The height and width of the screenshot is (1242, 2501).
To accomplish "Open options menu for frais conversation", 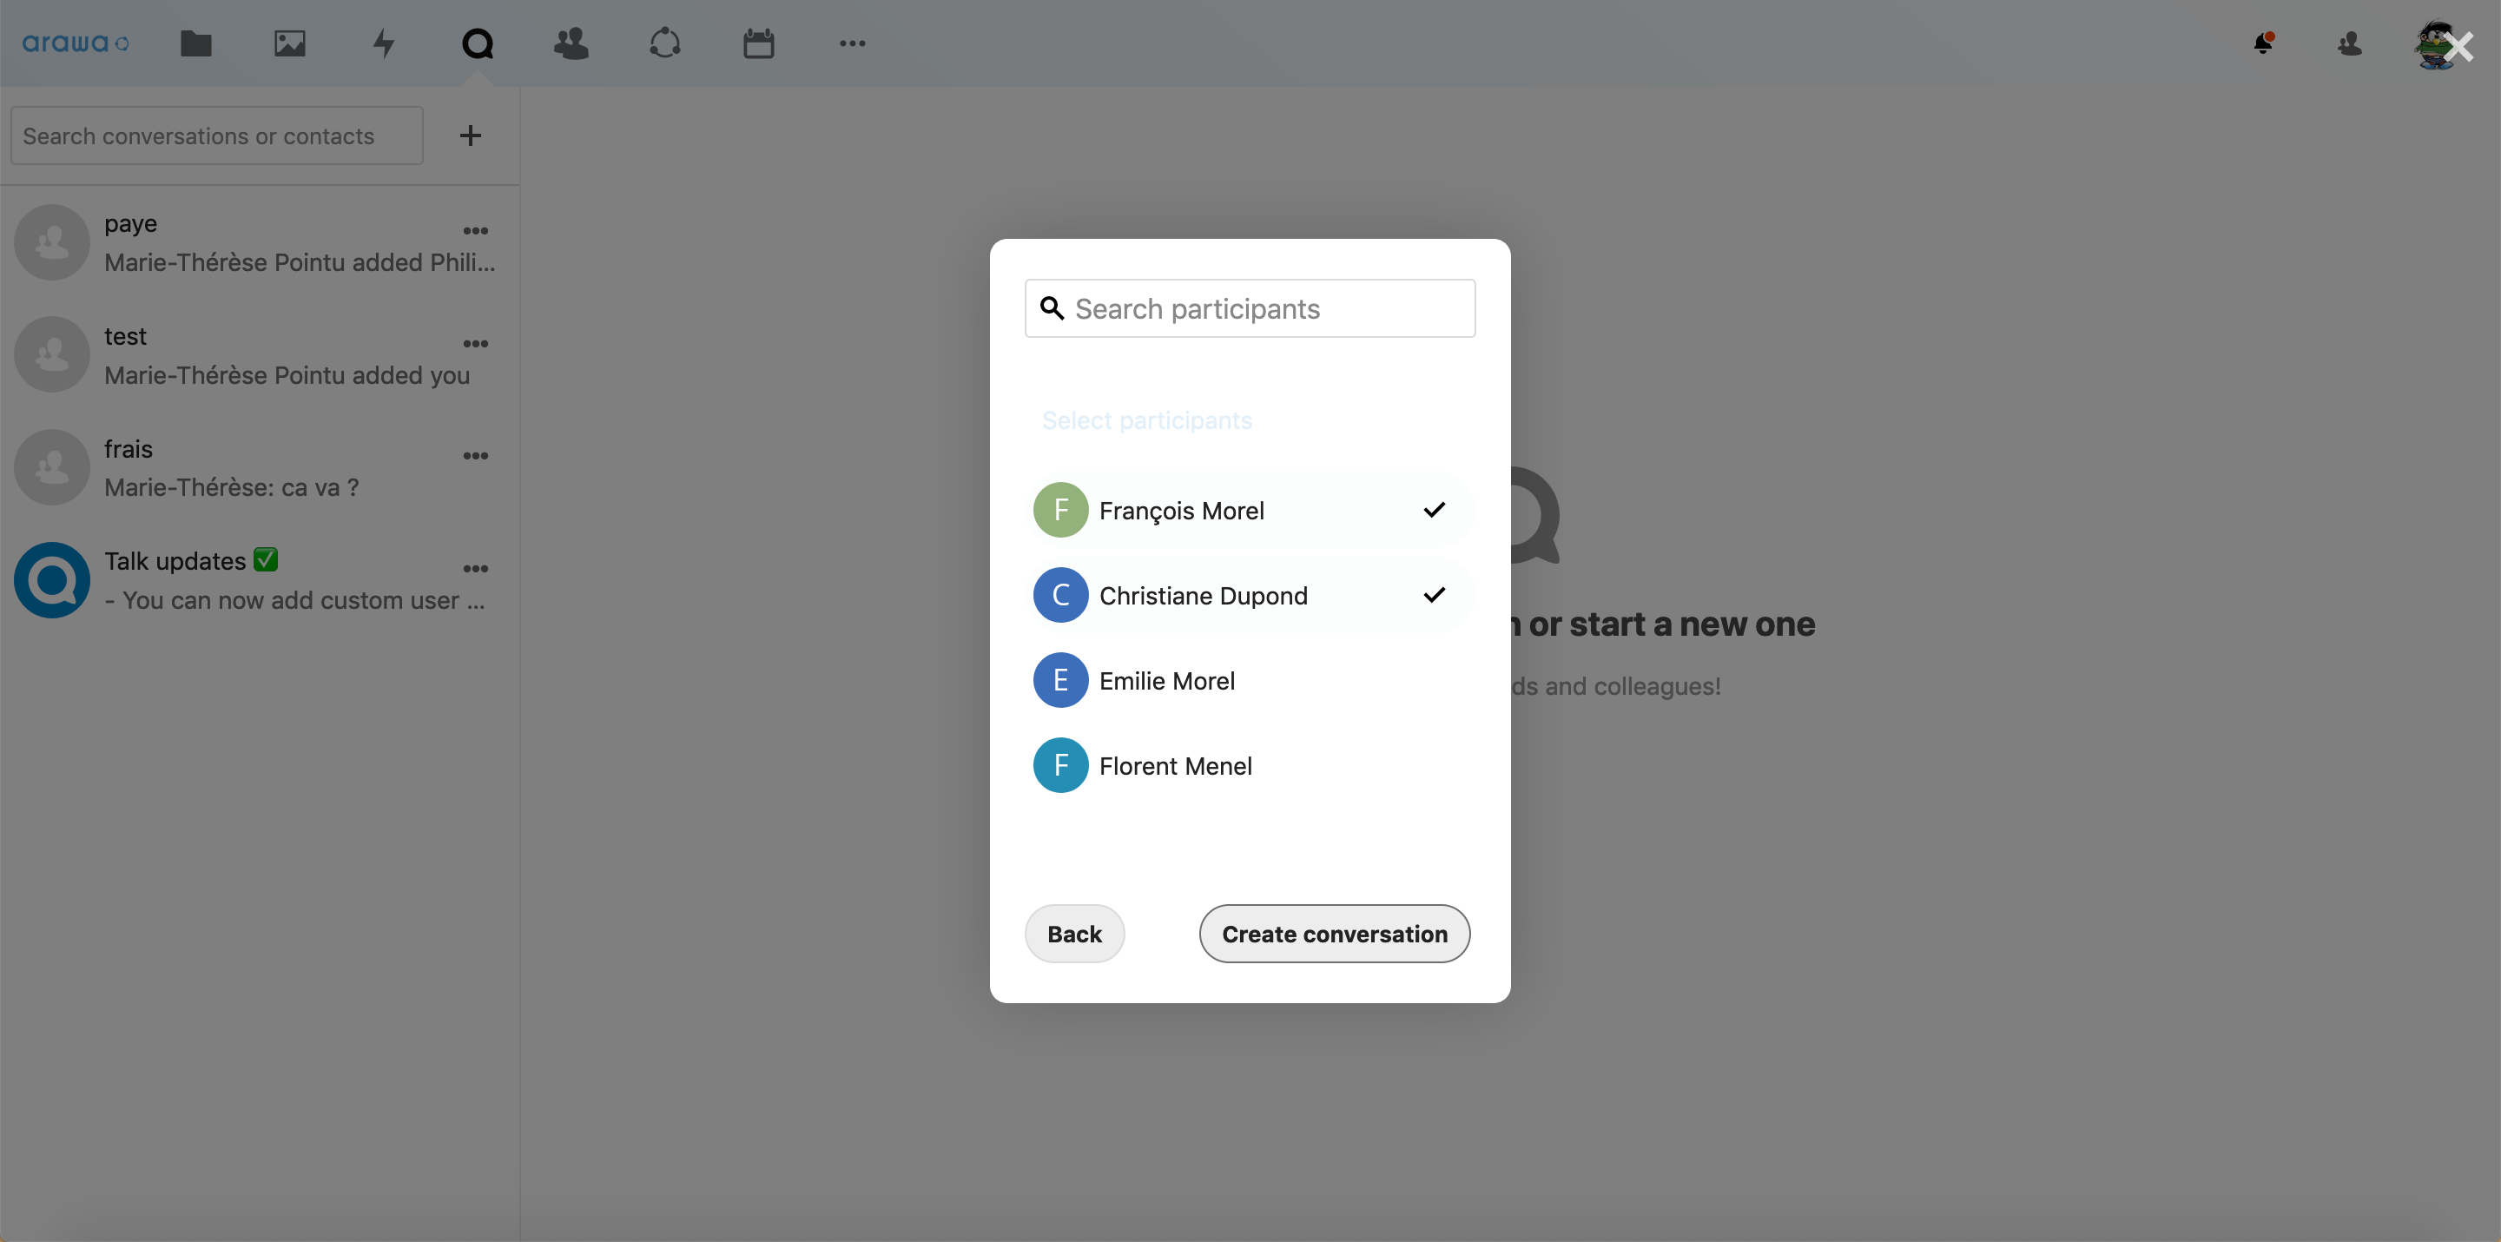I will pos(475,456).
